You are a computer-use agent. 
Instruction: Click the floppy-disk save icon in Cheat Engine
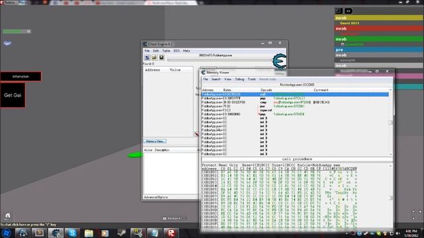pos(162,58)
